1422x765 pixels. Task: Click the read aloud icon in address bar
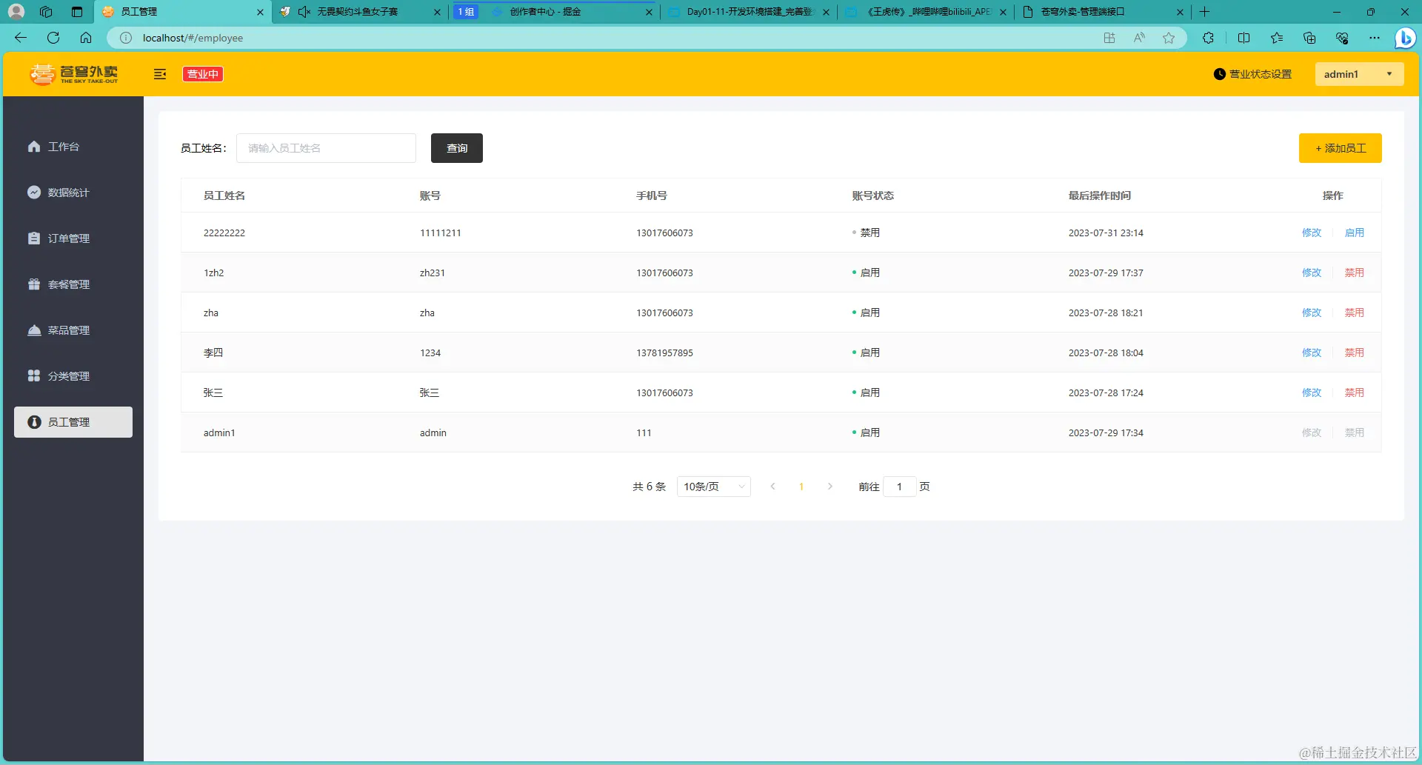[1139, 38]
